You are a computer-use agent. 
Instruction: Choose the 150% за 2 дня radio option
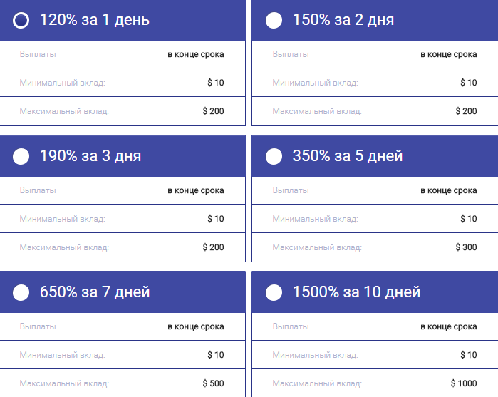click(x=274, y=20)
